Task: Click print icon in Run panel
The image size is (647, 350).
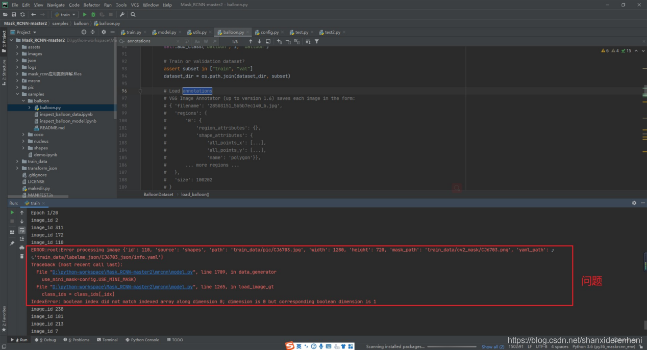Action: (x=22, y=248)
